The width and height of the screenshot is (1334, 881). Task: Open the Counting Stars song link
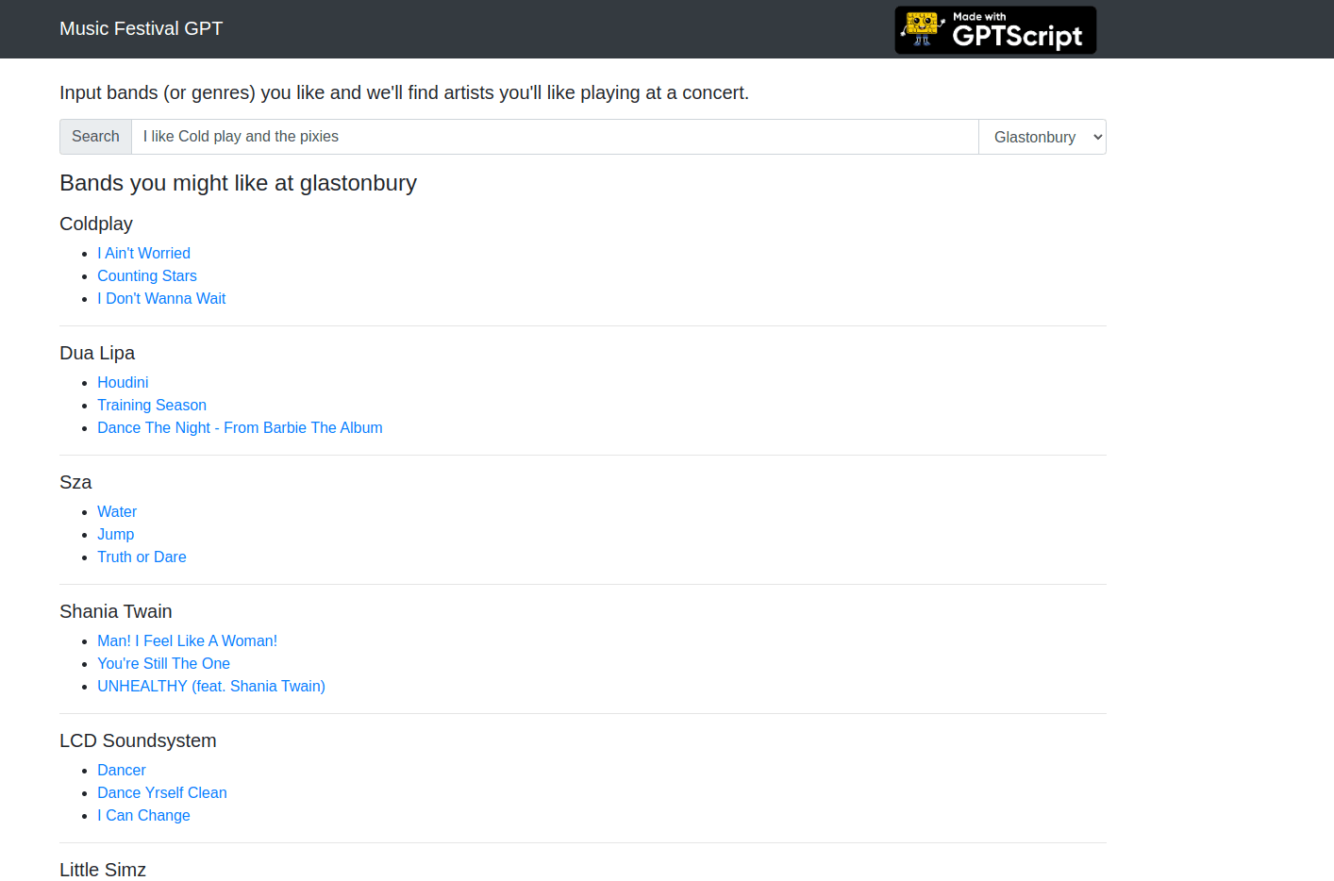click(147, 275)
